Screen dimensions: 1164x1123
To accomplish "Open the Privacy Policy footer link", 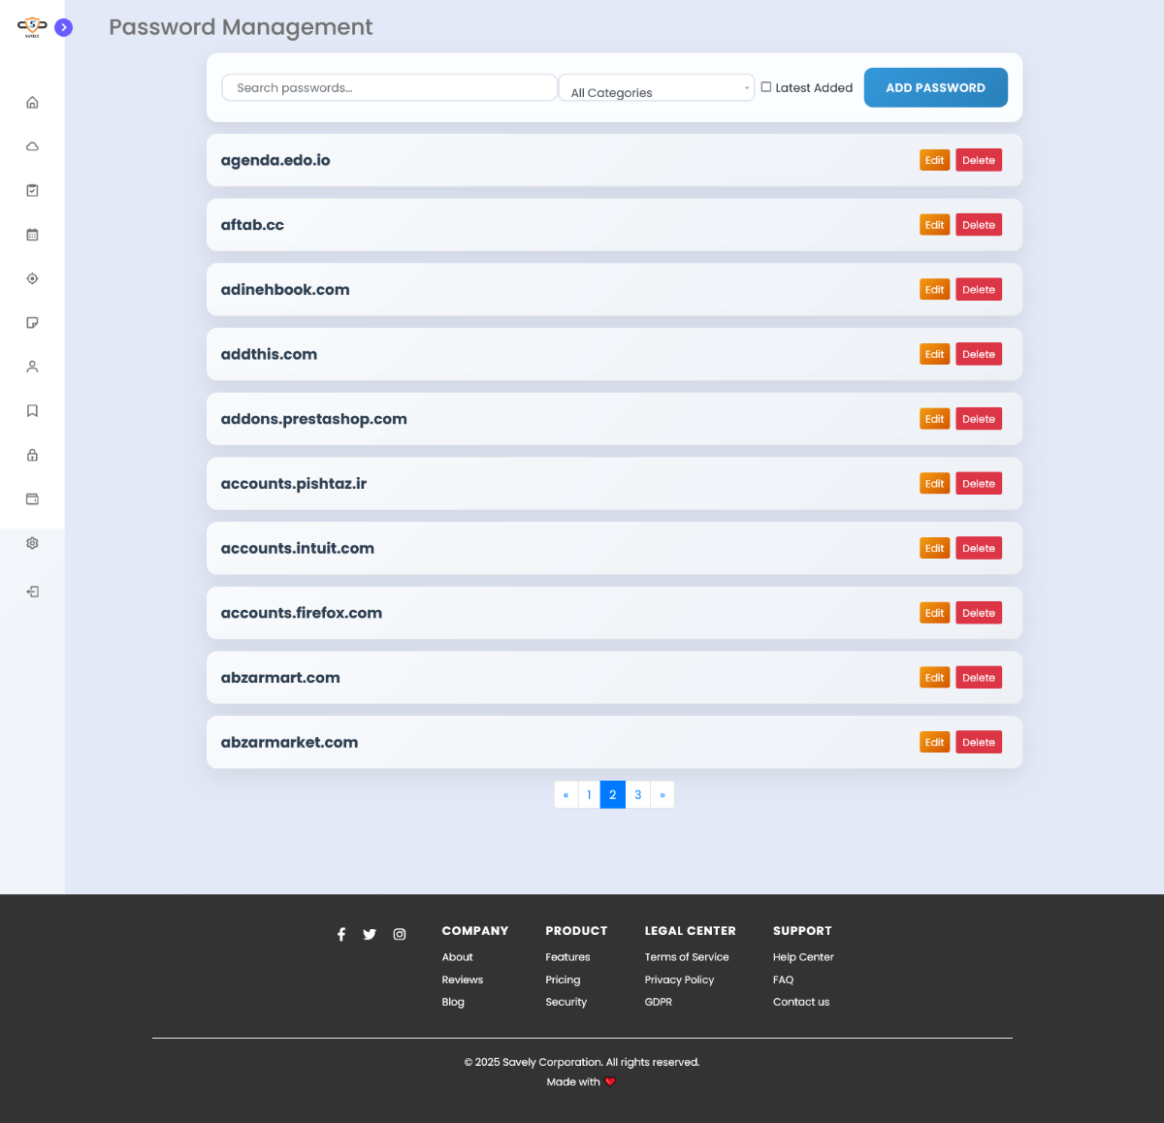I will [x=679, y=979].
